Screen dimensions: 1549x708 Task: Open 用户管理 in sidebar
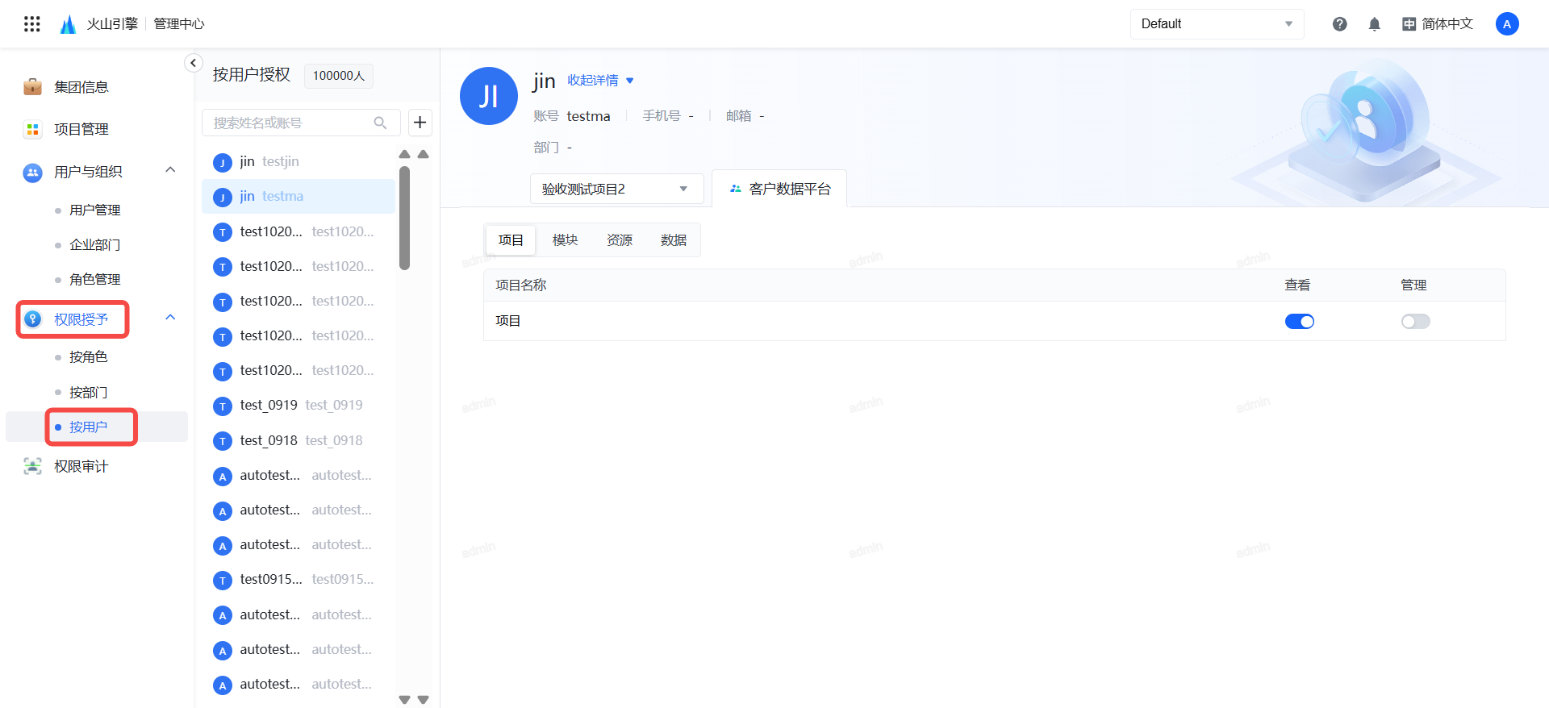pos(95,210)
